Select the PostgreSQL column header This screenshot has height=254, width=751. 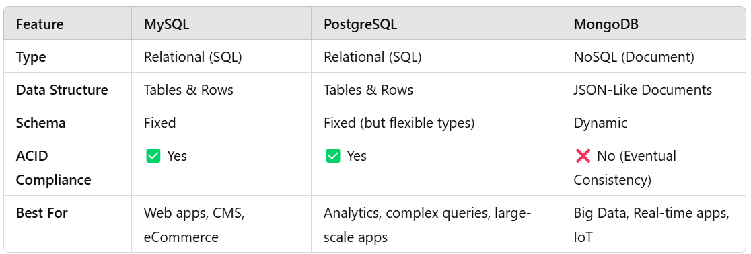[x=360, y=24]
